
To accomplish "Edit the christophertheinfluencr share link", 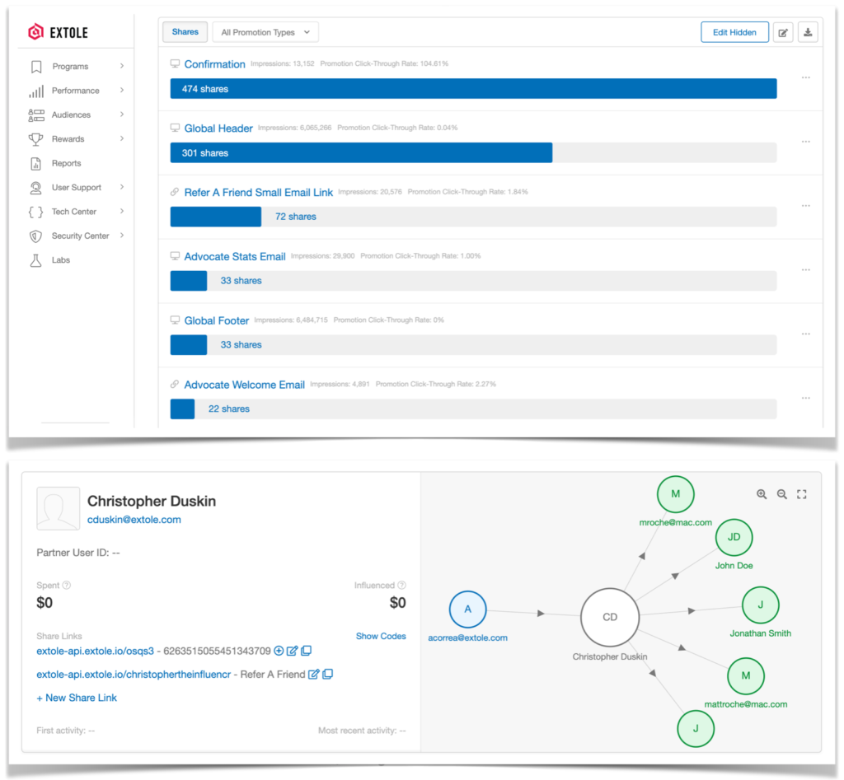I will [x=314, y=674].
